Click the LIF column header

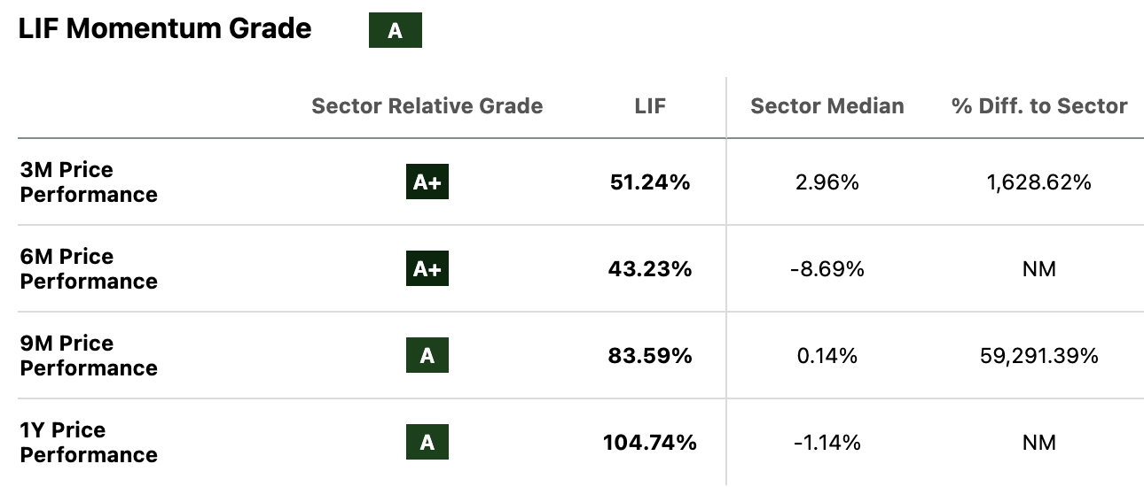tap(650, 106)
